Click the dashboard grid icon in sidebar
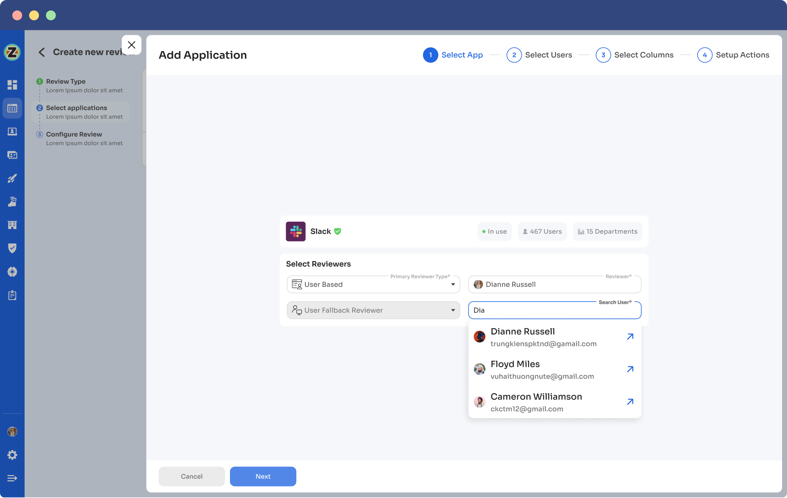 click(12, 85)
